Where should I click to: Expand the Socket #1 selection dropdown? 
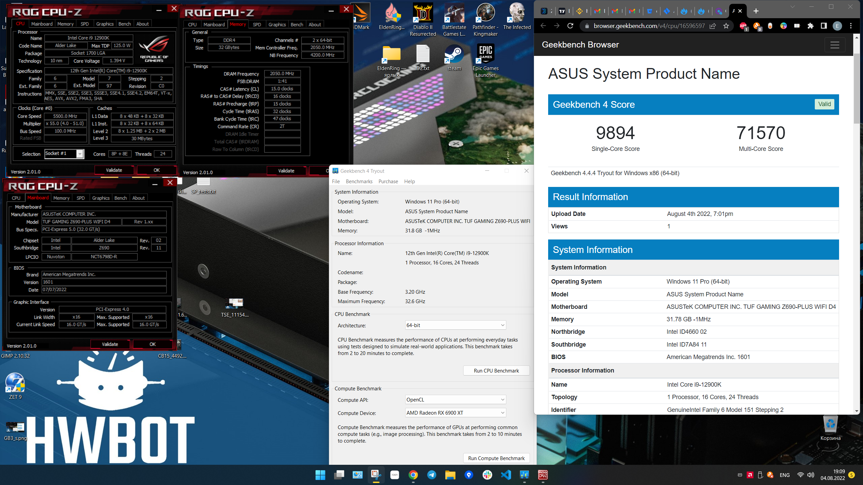[80, 154]
